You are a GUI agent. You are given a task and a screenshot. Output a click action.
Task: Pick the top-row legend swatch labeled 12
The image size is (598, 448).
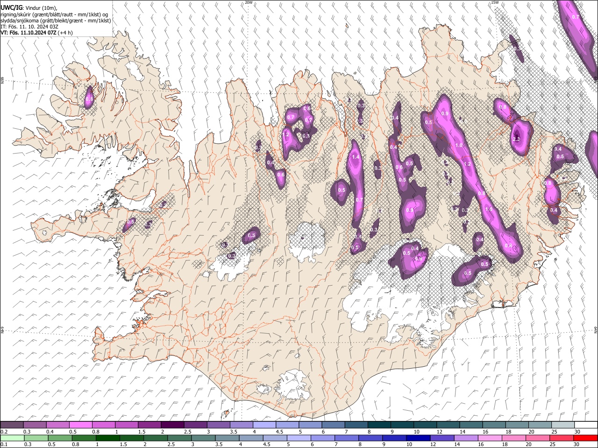click(x=448, y=425)
